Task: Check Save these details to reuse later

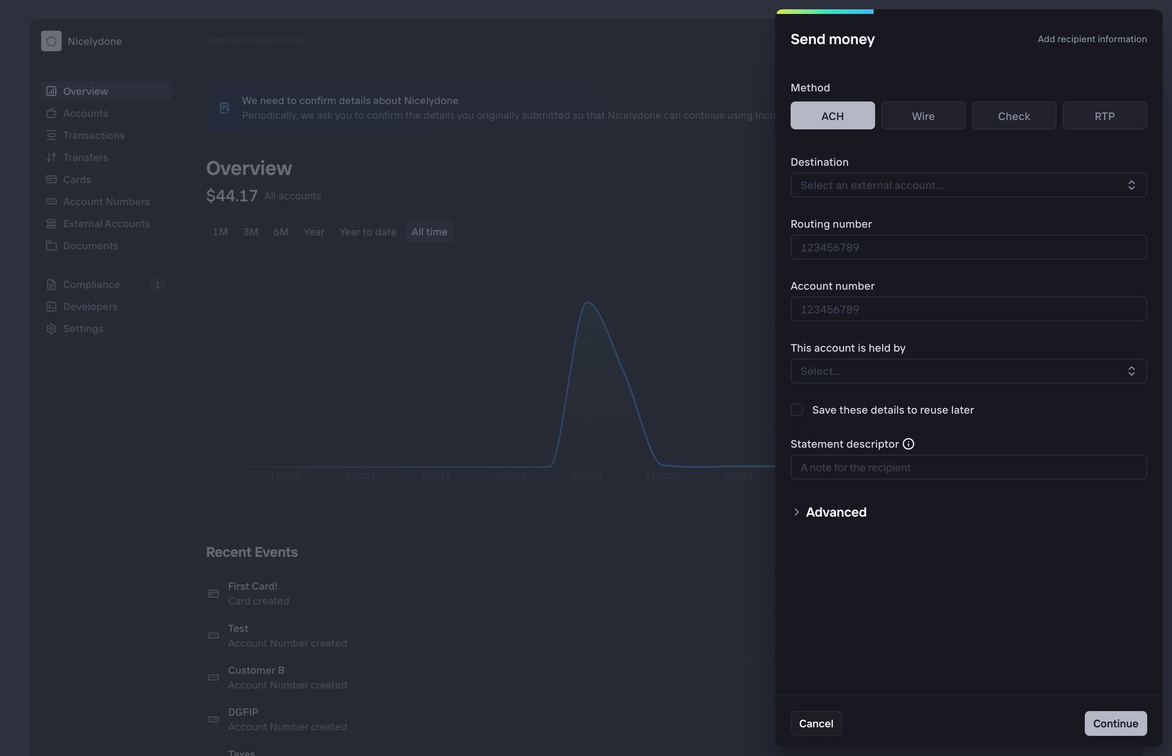Action: pyautogui.click(x=797, y=409)
